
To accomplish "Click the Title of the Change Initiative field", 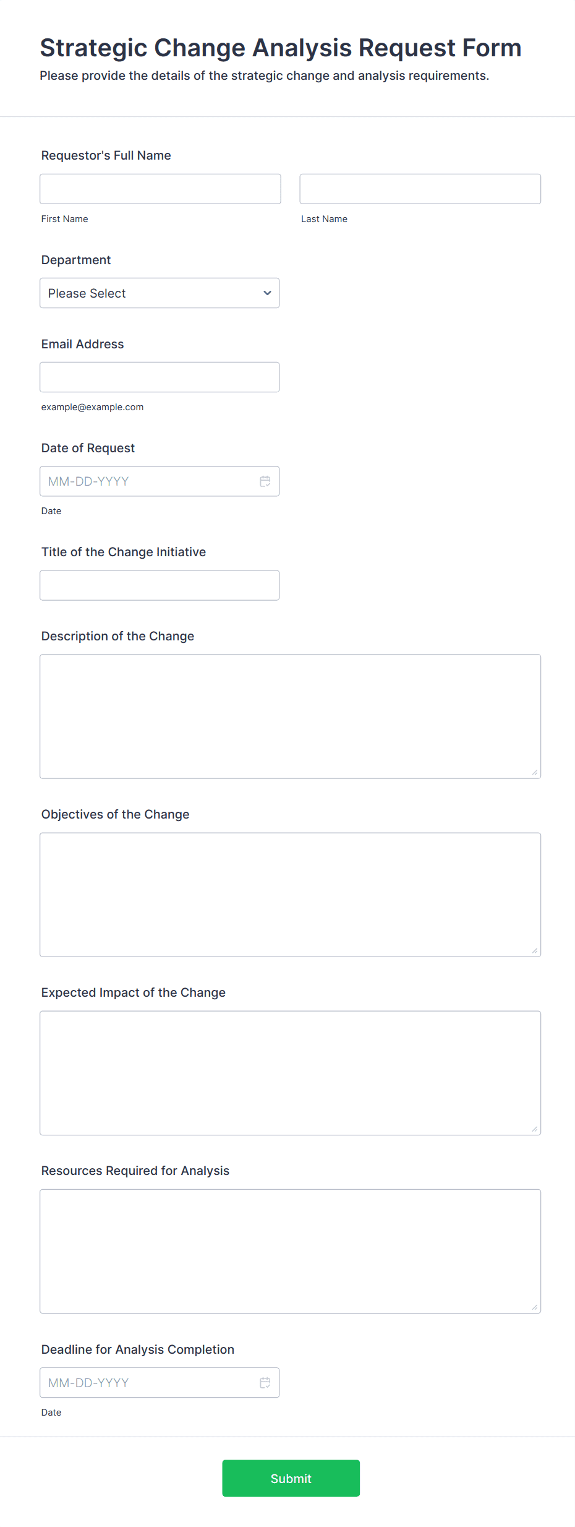I will pyautogui.click(x=160, y=585).
